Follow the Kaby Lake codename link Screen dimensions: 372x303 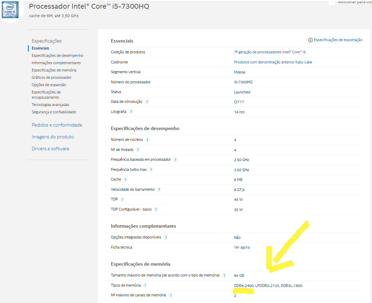tap(273, 62)
